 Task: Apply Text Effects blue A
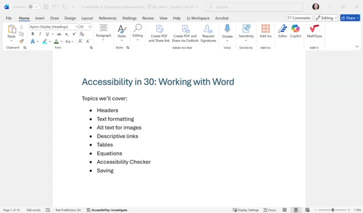pyautogui.click(x=32, y=41)
